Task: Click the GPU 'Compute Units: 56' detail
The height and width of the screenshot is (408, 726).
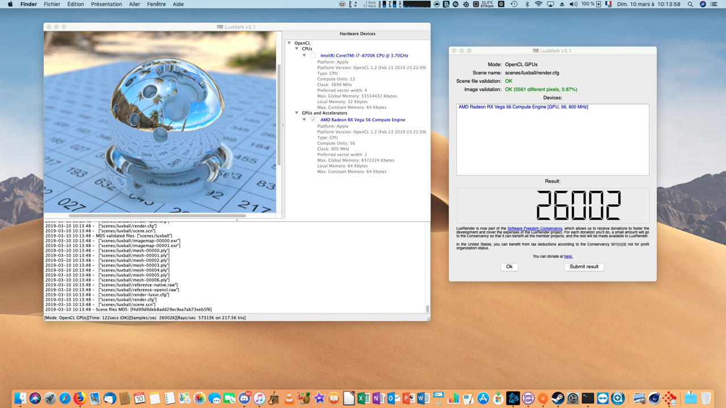Action: pos(336,143)
